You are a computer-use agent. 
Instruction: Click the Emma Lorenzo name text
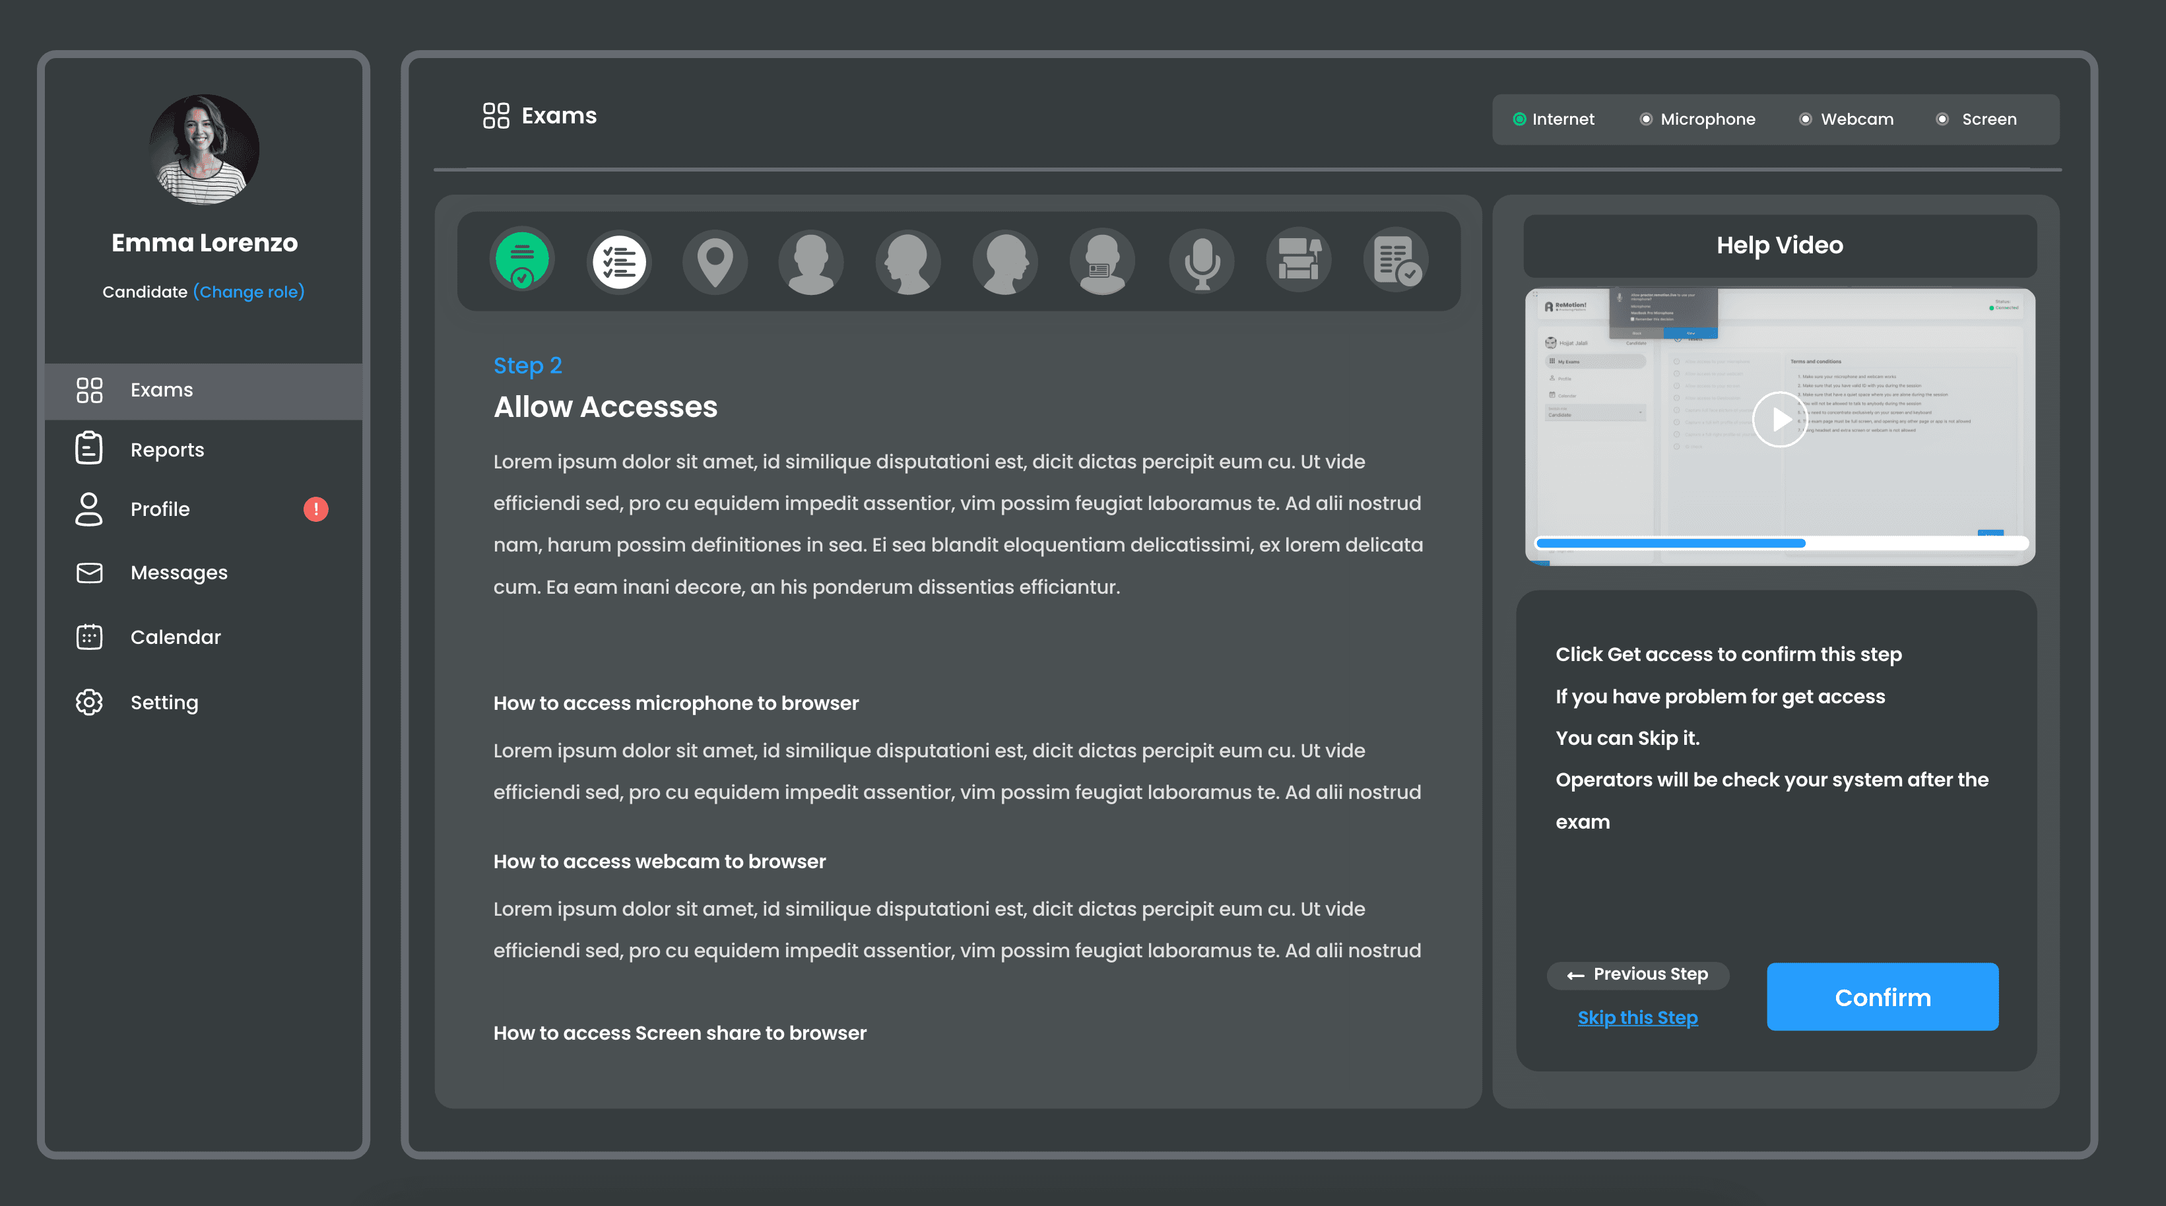[x=205, y=243]
